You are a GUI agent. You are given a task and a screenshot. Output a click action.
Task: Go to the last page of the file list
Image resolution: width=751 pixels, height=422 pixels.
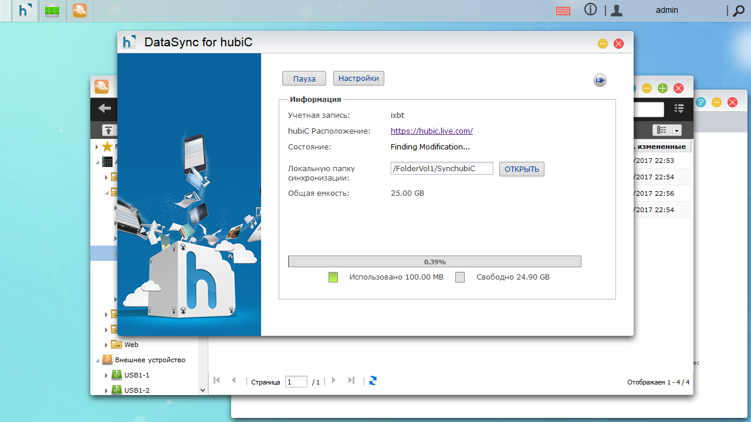(351, 380)
